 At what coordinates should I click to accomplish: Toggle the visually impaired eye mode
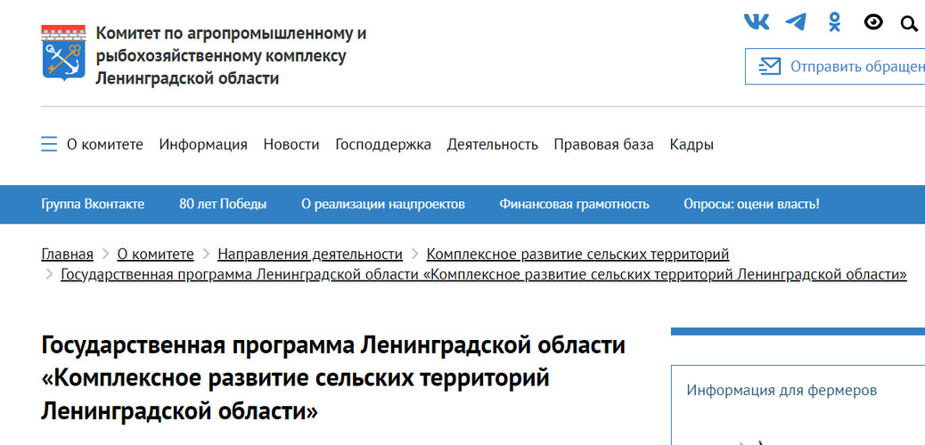[x=873, y=22]
